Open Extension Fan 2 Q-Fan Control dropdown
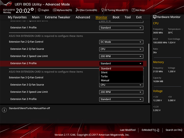The height and width of the screenshot is (138, 184). tap(121, 42)
